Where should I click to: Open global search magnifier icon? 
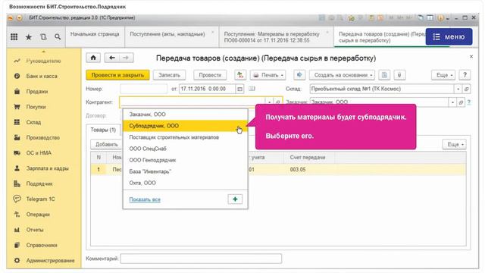click(x=58, y=37)
